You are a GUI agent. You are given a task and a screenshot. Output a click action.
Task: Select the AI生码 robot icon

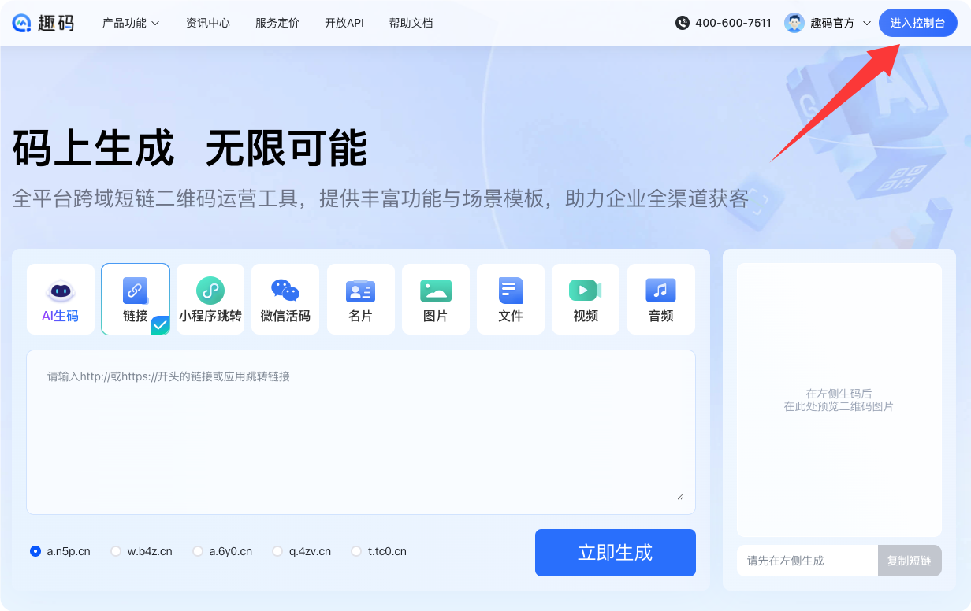61,291
